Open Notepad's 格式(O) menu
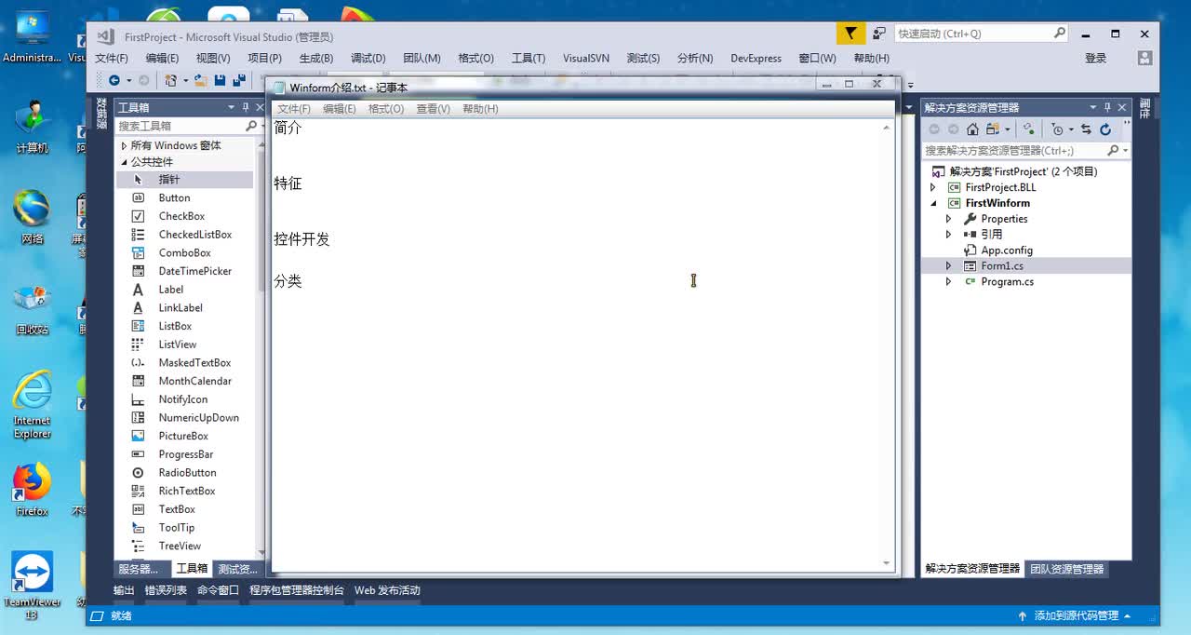1191x635 pixels. point(386,109)
